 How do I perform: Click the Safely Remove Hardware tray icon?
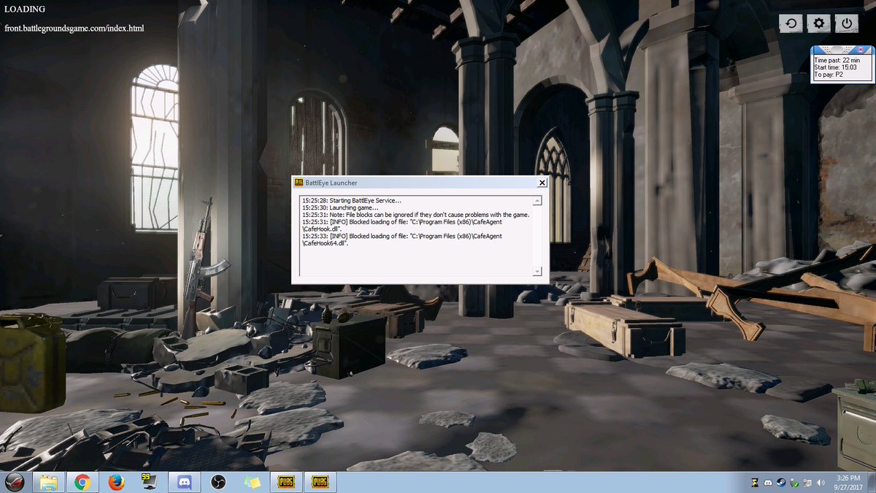point(795,483)
